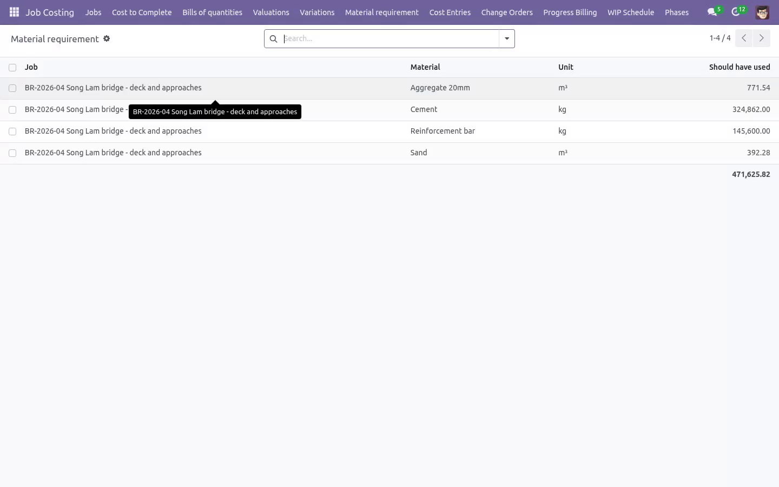Open the activities clock icon
This screenshot has height=487, width=779.
[x=736, y=12]
